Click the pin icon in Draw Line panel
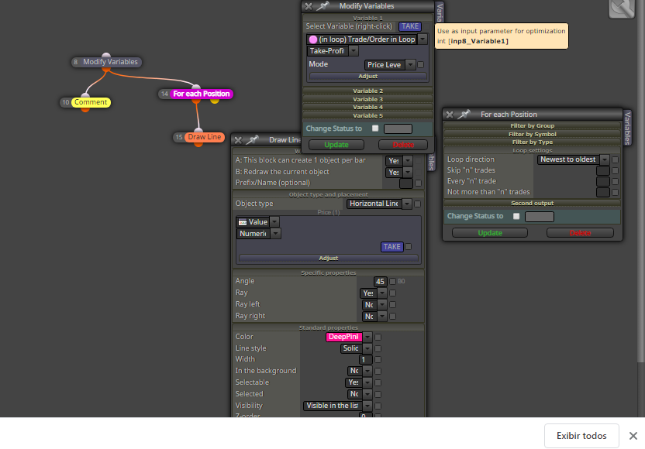The width and height of the screenshot is (645, 449). 252,139
